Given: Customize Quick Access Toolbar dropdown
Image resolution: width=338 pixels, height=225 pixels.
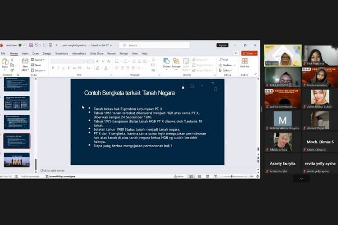Looking at the screenshot, I should pos(56,45).
